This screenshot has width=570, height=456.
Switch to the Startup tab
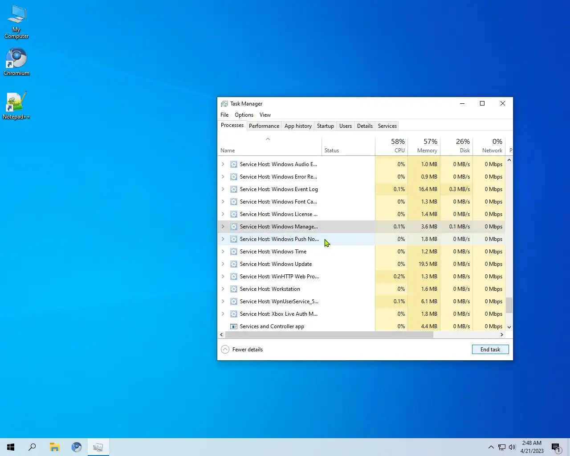click(x=325, y=126)
